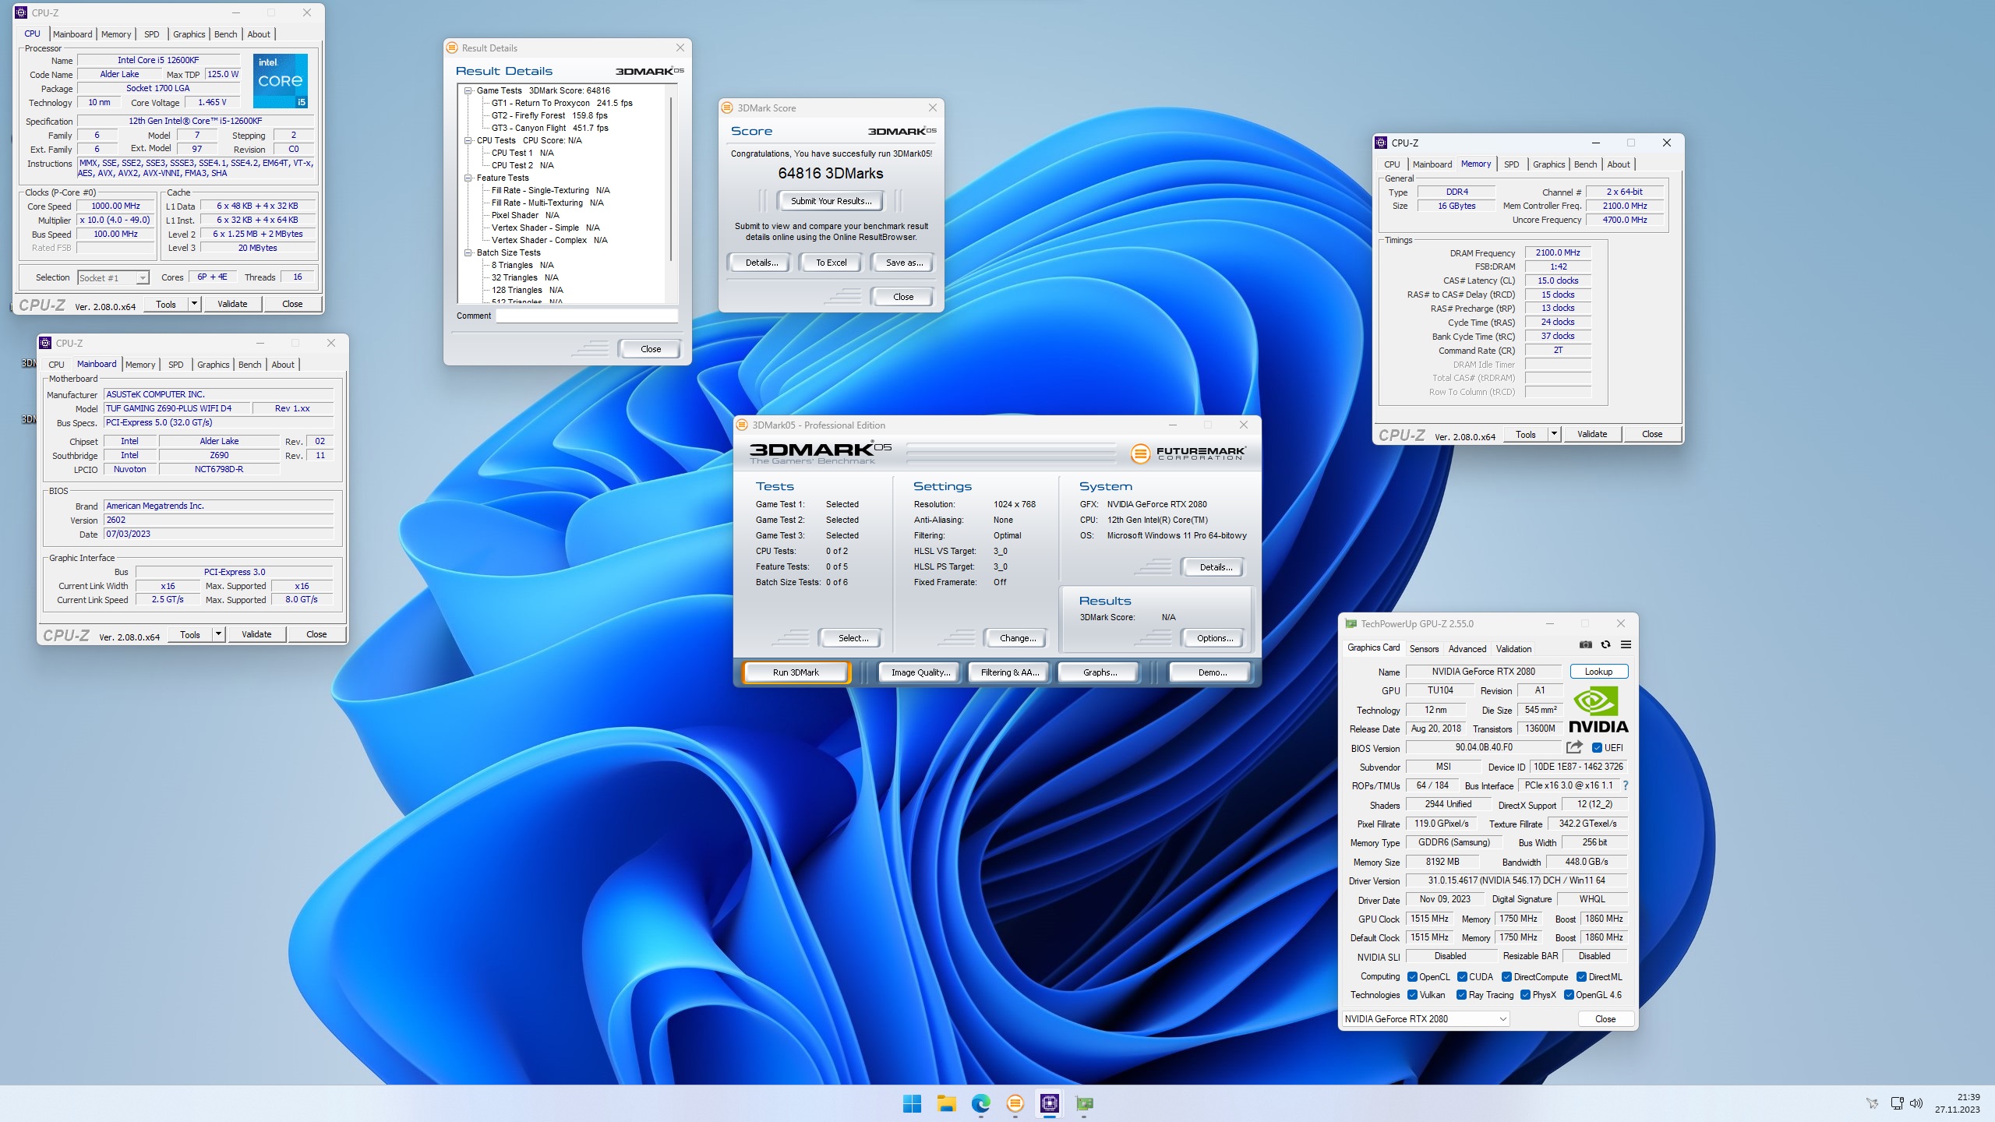Click the Intel Core i5 logo in CPU-Z
Screen dimensions: 1995x1122
[x=281, y=80]
